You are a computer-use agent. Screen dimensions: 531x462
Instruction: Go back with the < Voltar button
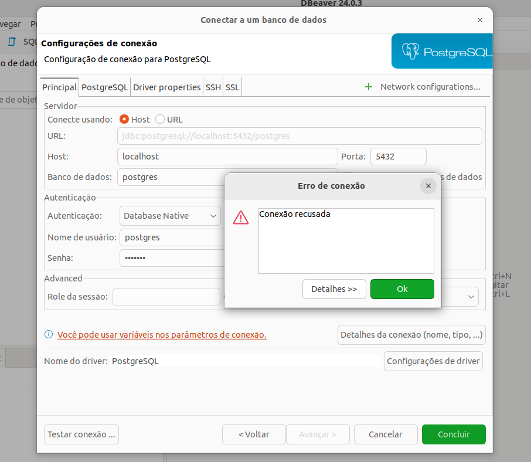tap(254, 434)
